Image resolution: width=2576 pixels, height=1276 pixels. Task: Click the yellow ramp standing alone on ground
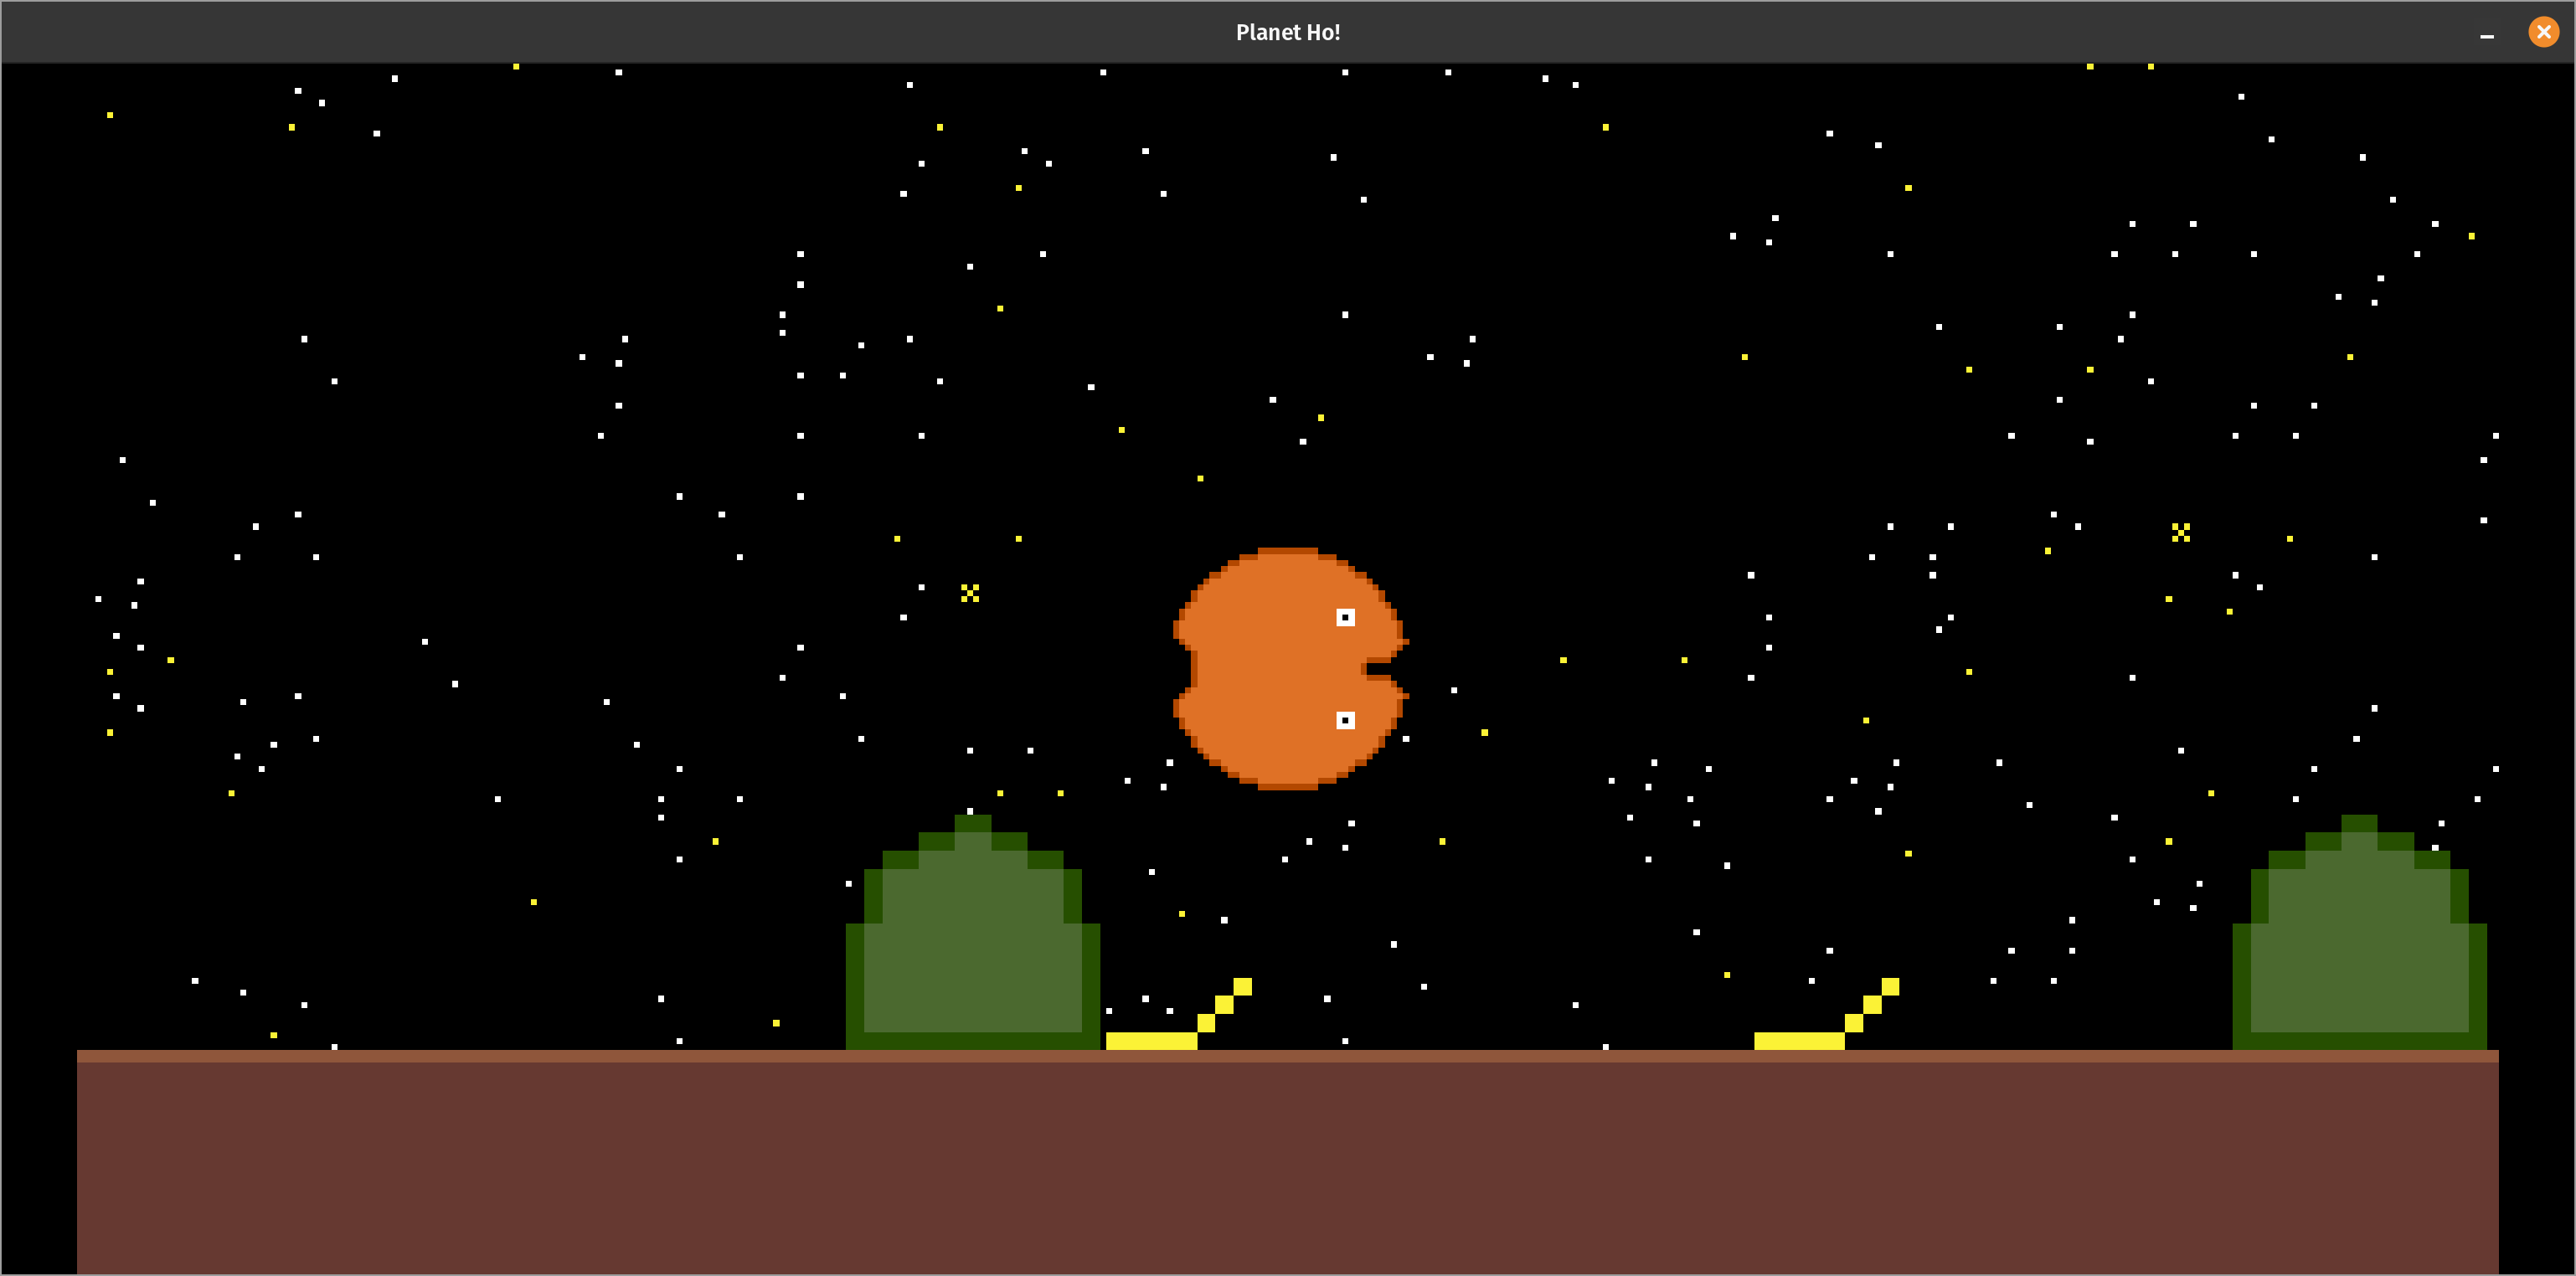(x=1826, y=1014)
